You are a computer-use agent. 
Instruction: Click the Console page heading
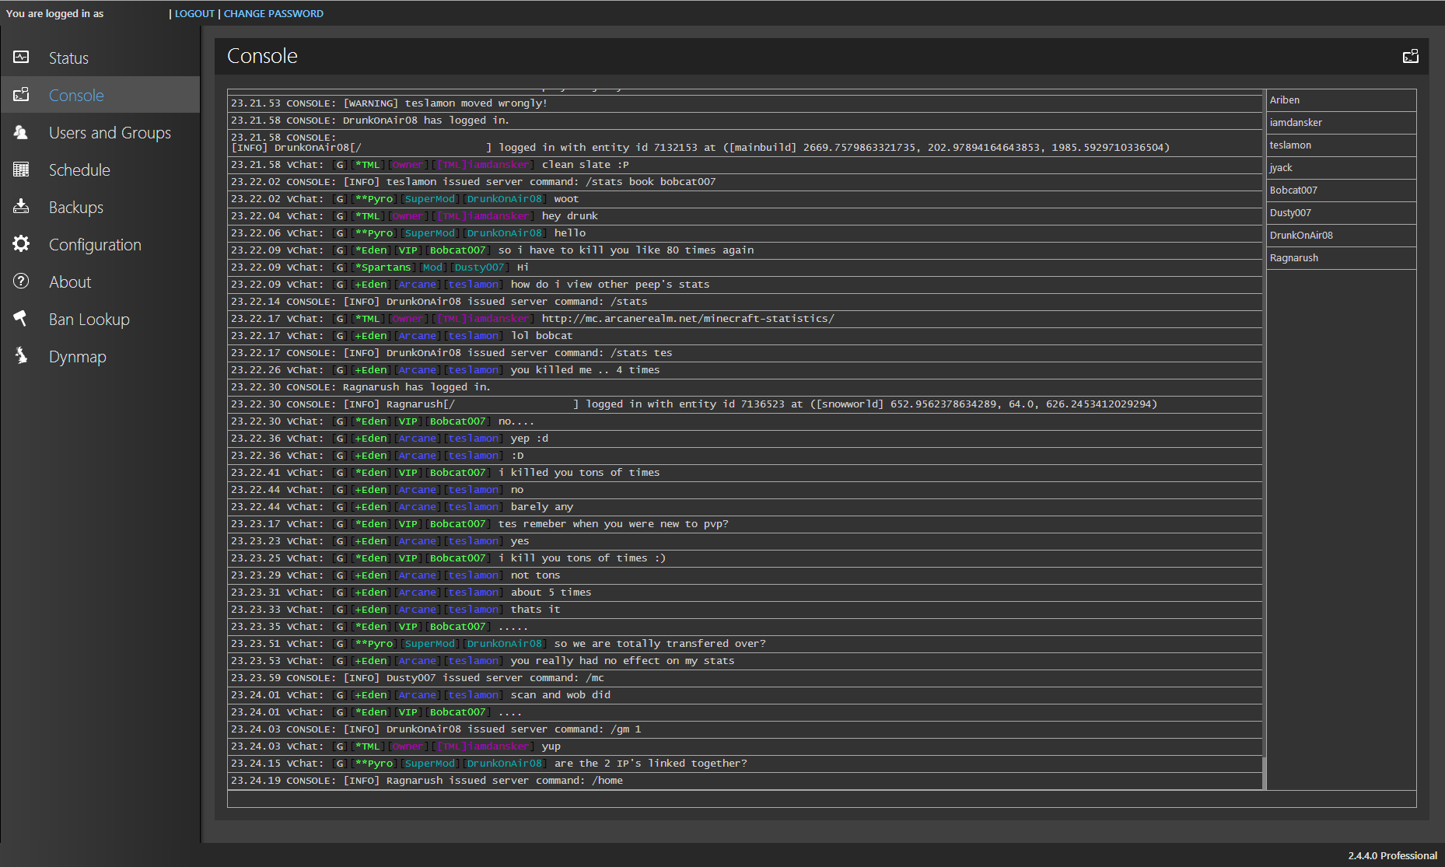pyautogui.click(x=262, y=56)
